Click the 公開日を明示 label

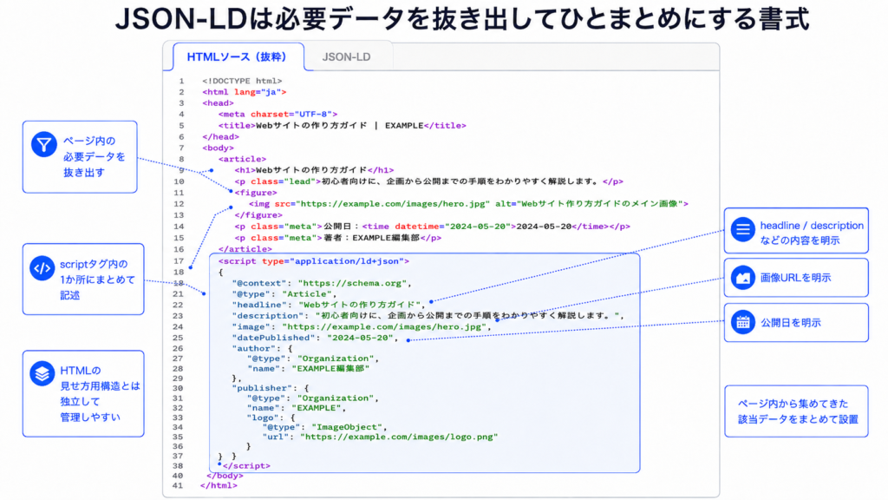click(x=790, y=323)
